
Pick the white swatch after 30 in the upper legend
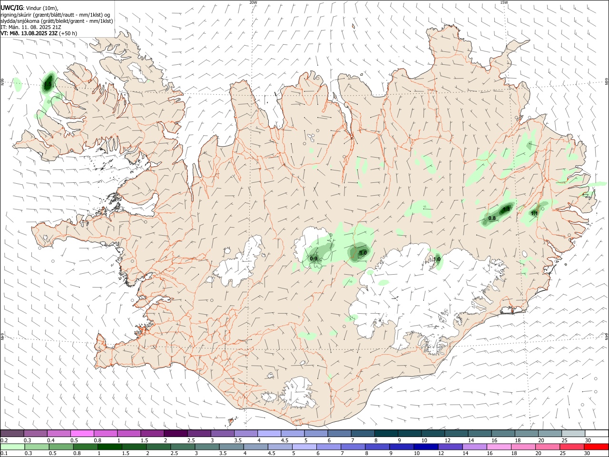pyautogui.click(x=597, y=433)
